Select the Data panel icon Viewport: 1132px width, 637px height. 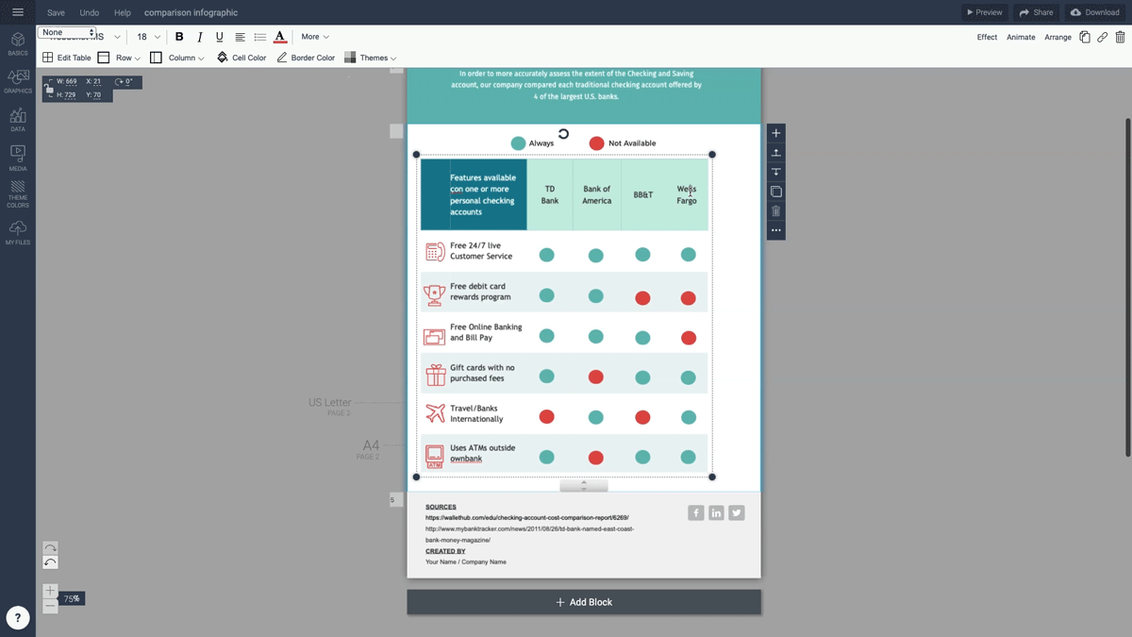17,117
